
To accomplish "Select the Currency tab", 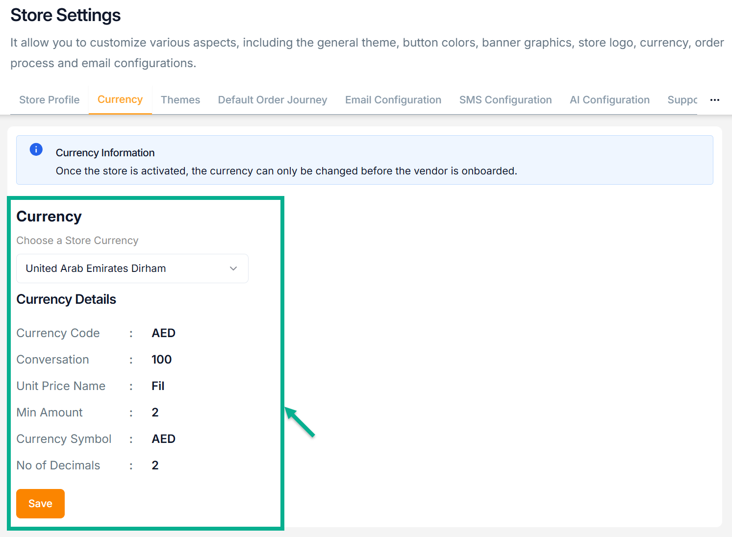I will 120,99.
